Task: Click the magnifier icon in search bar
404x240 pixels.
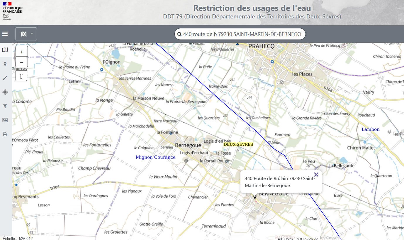Action: coord(179,34)
